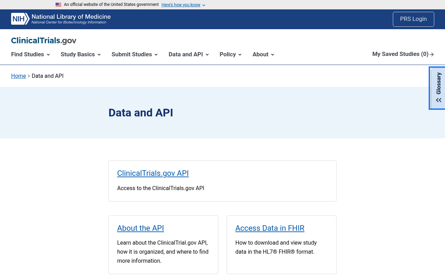
Task: Open the About dropdown menu
Action: tap(263, 55)
